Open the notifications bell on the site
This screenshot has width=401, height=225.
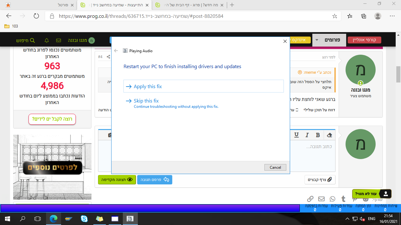47,40
